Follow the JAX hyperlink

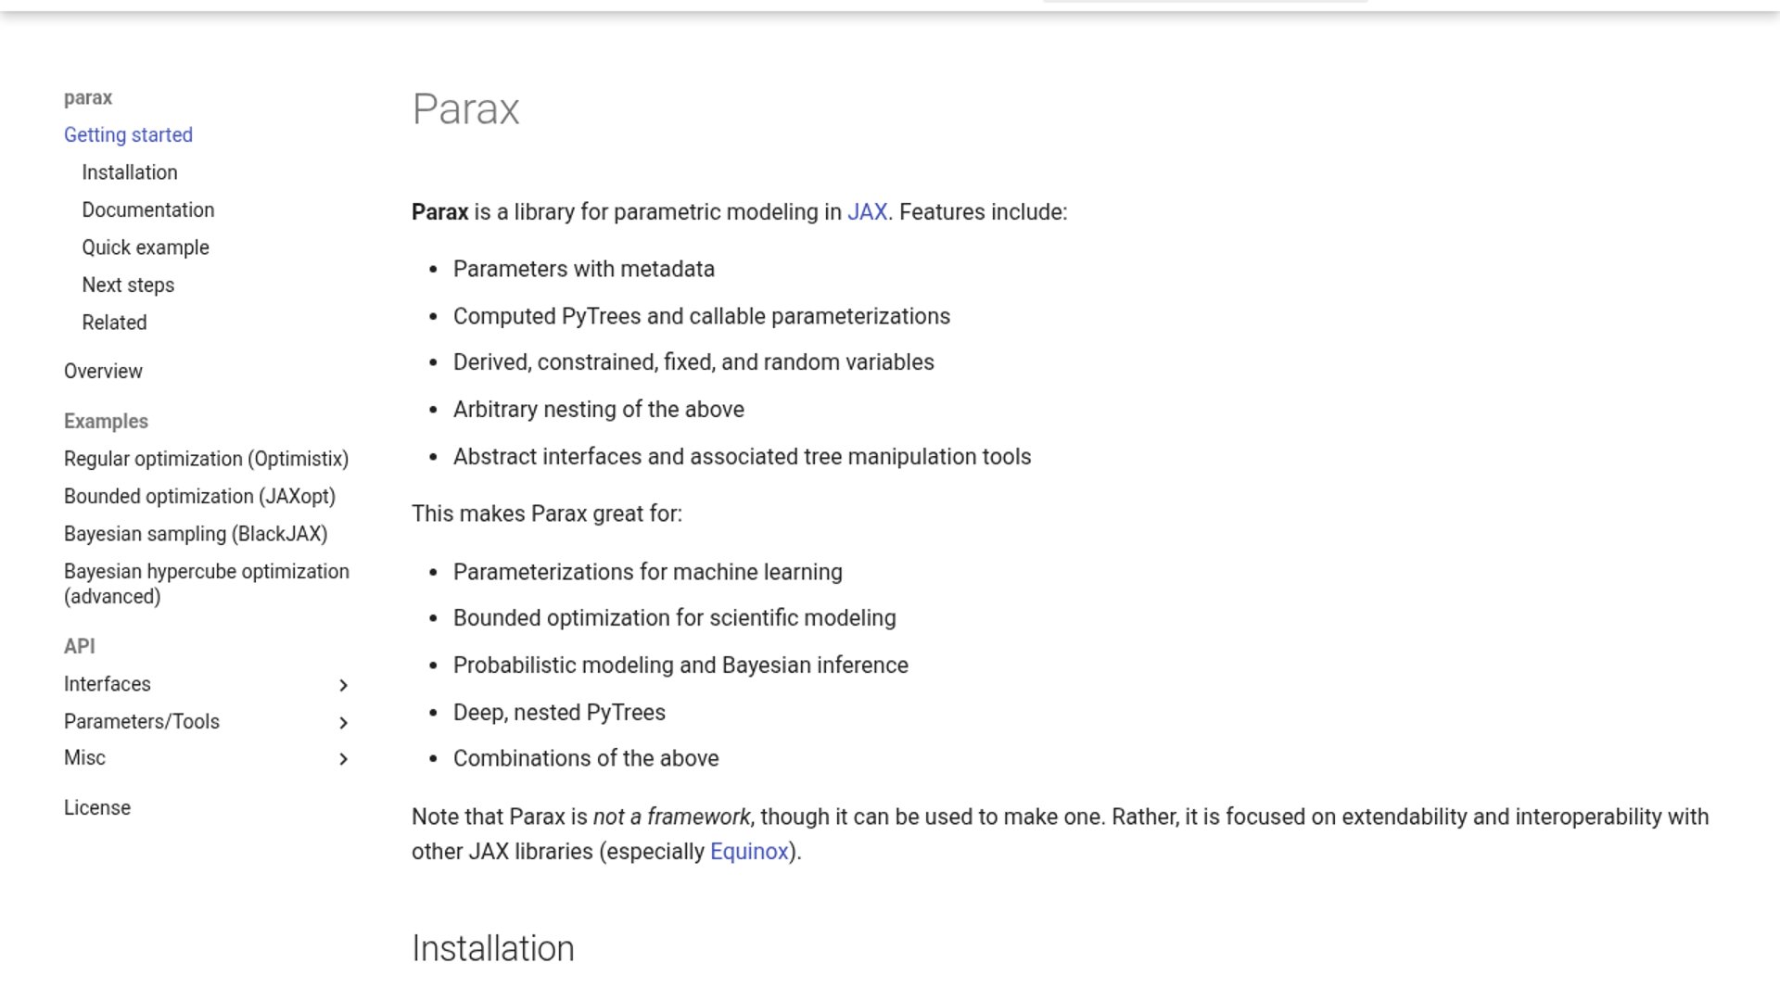pos(867,212)
